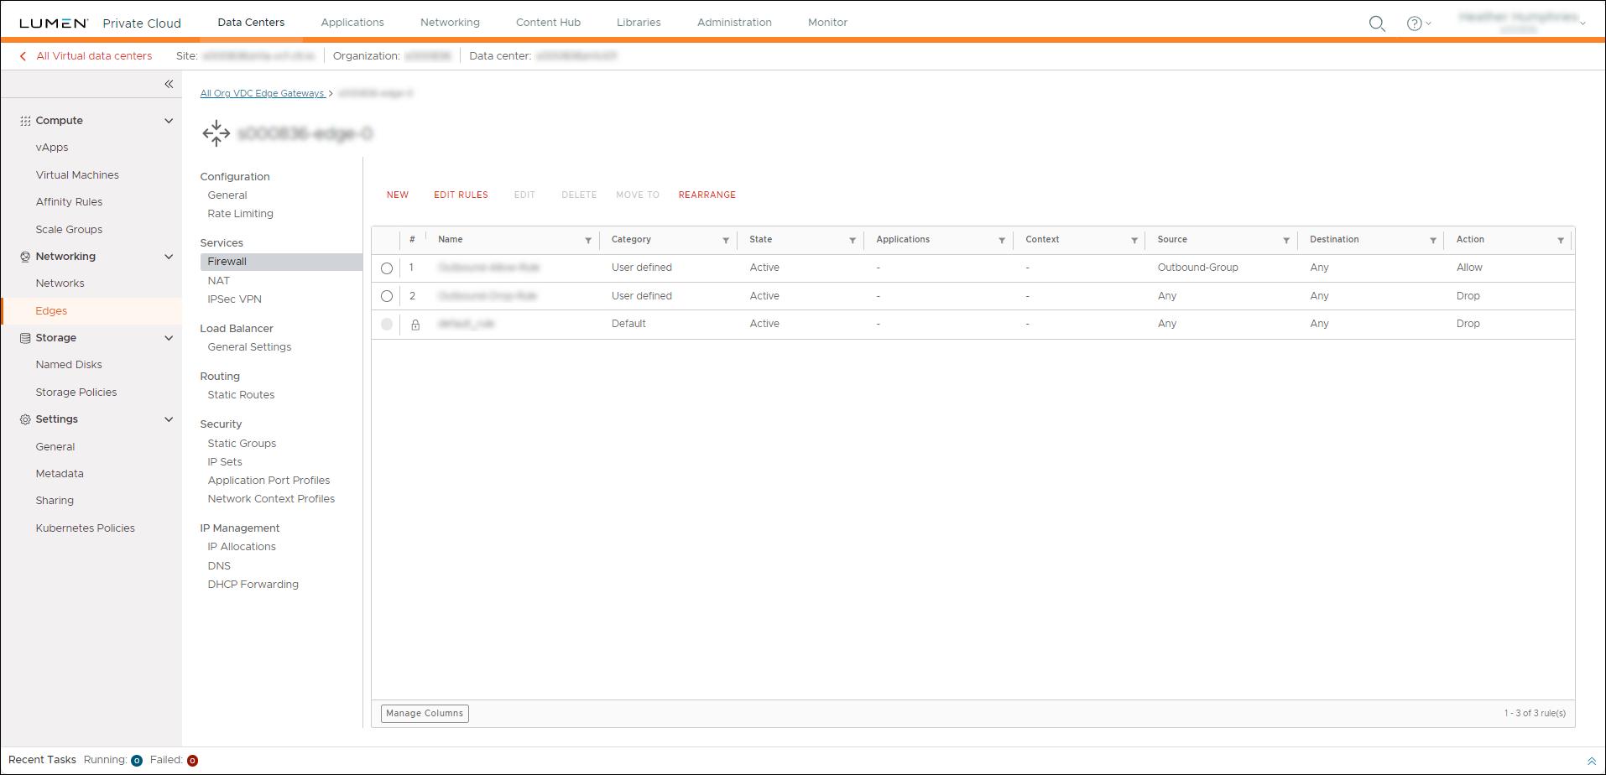Open the Content Hub menu item
The width and height of the screenshot is (1606, 775).
click(548, 23)
